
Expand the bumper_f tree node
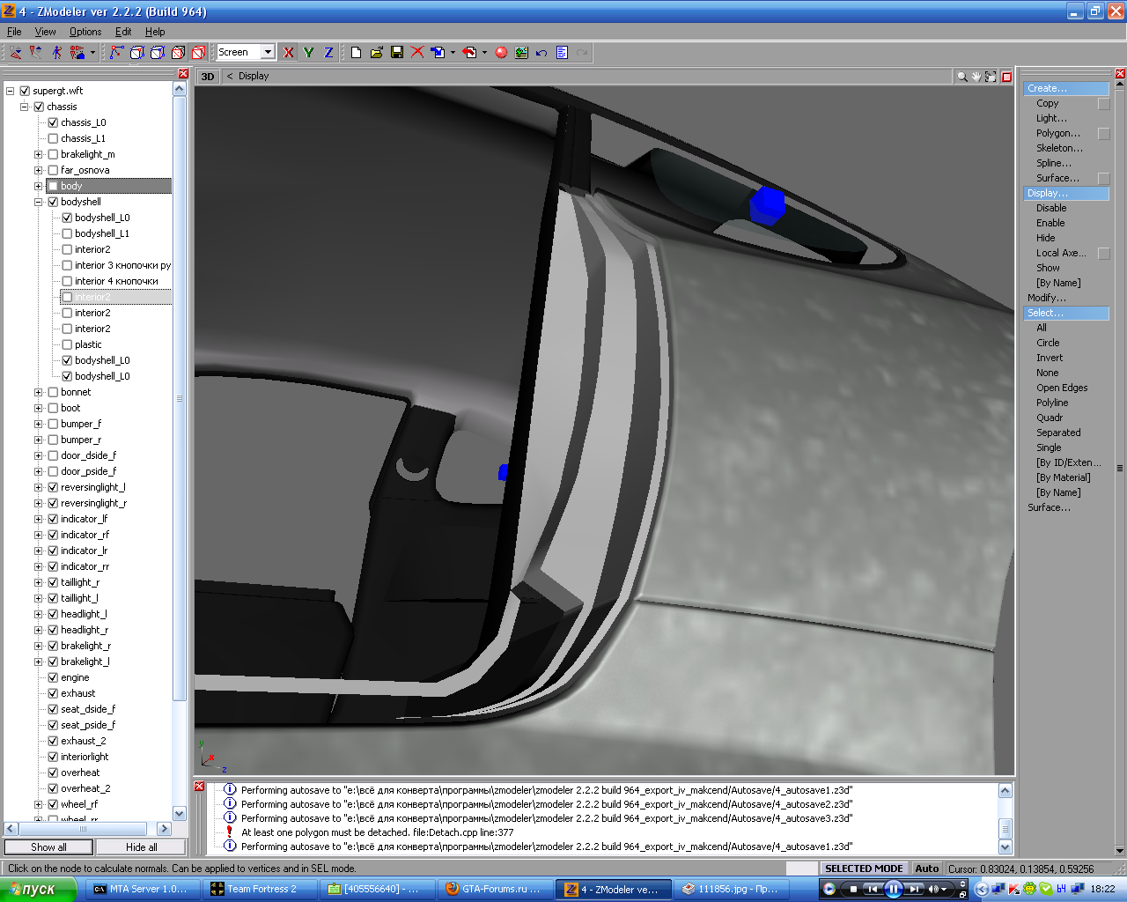pyautogui.click(x=39, y=424)
